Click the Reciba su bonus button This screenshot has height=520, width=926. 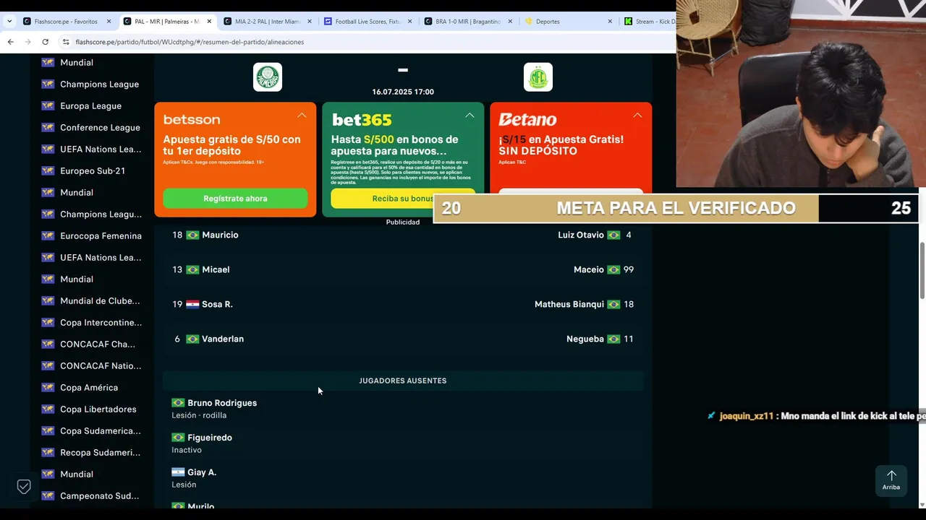coord(403,199)
